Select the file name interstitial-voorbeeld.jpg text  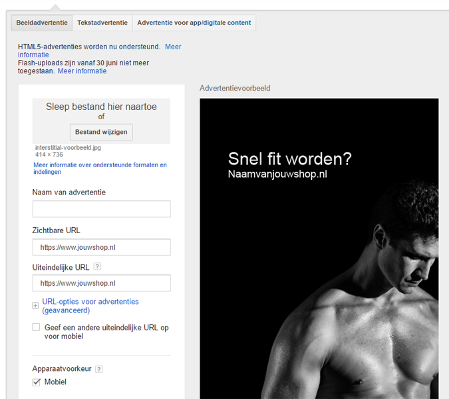point(68,147)
